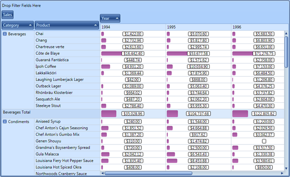Click the $53,677.58 value cell
290x177 pixels.
[198, 53]
